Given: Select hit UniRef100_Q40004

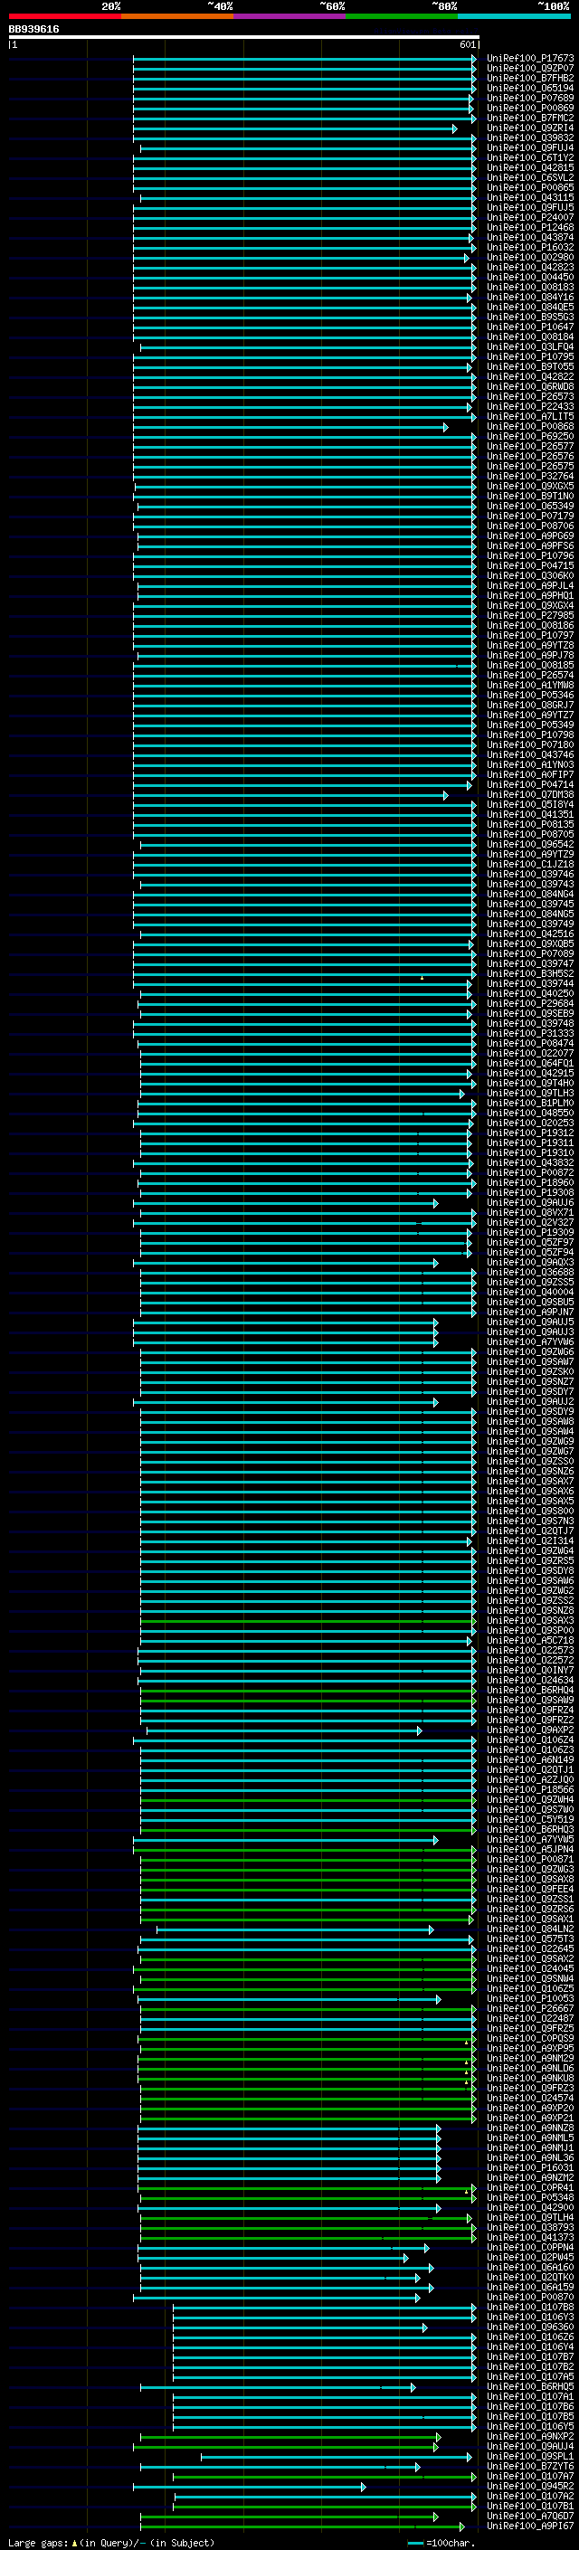Looking at the screenshot, I should click(x=530, y=1292).
